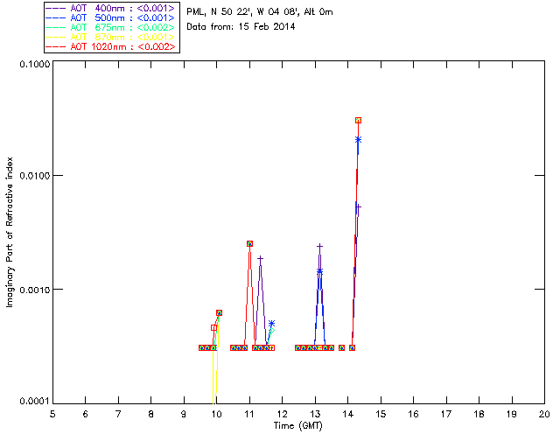Click the AOT 870nm legend entry
Screen dimensions: 560x448
tap(111, 37)
